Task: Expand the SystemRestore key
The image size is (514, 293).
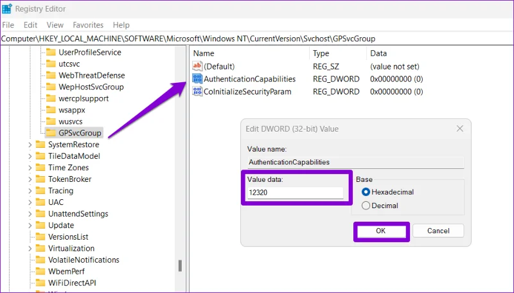Action: [30, 145]
